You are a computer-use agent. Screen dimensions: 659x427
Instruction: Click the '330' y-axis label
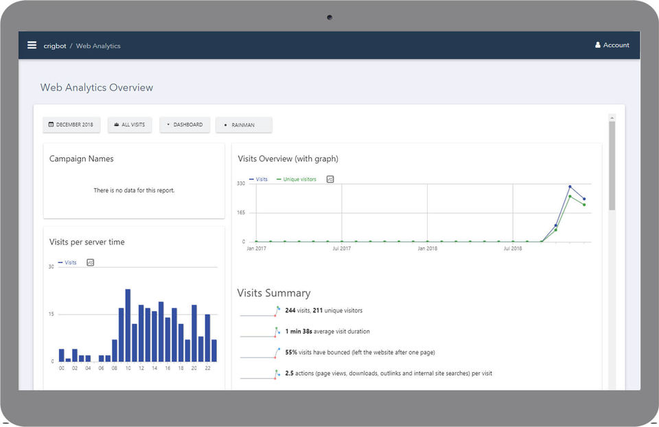coord(241,183)
